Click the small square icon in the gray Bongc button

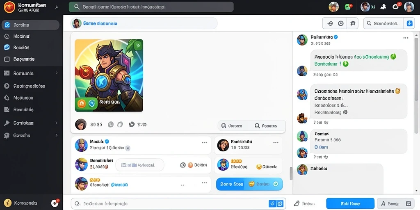pos(409,203)
